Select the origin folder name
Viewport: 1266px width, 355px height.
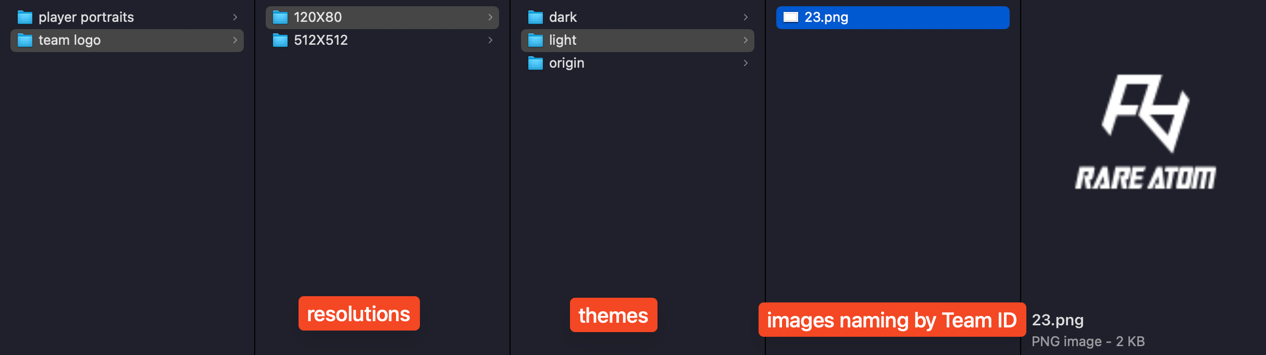tap(566, 64)
